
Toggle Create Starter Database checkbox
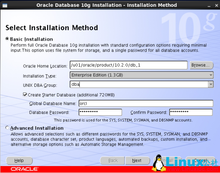25,95
